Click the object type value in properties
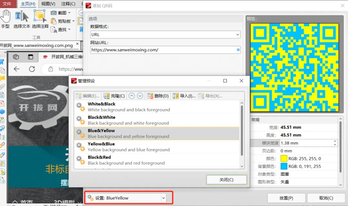 click(285, 174)
